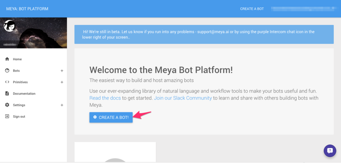
Task: Open the Documentation menu item
Action: pyautogui.click(x=24, y=94)
